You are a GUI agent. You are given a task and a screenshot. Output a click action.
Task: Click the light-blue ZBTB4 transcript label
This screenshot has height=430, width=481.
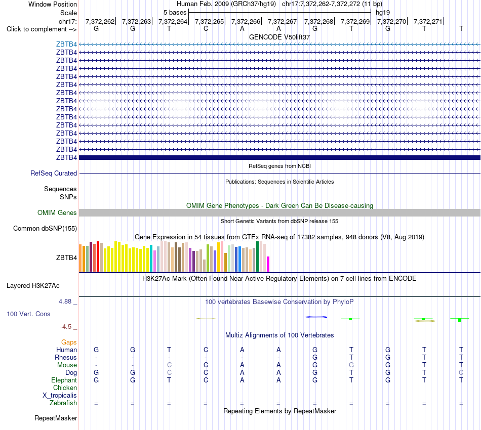click(66, 44)
